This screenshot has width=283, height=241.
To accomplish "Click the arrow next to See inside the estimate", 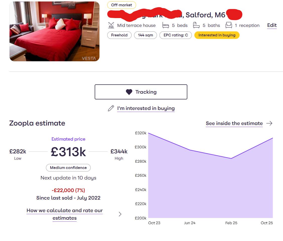I will pos(269,123).
